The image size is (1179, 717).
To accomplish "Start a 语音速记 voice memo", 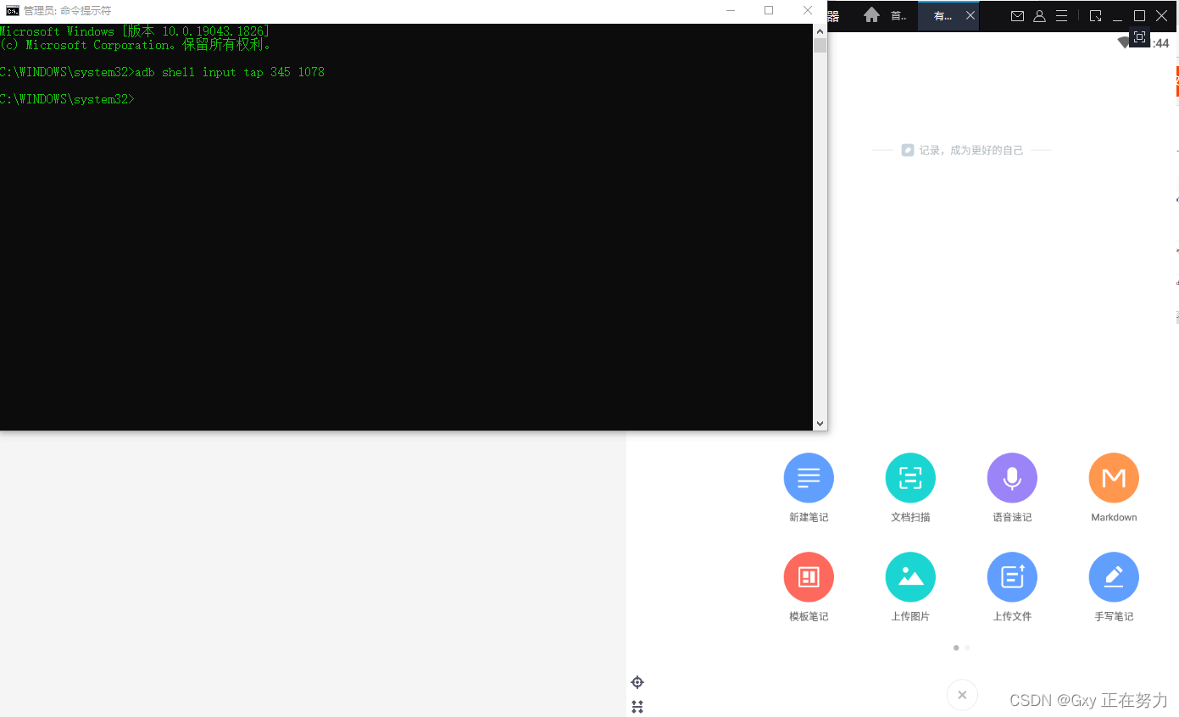I will [x=1012, y=478].
